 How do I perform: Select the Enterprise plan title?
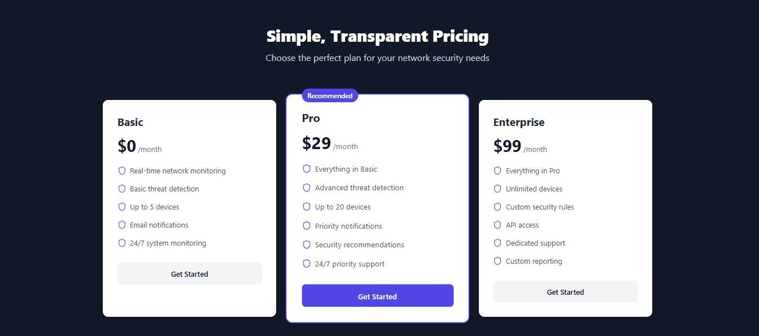[x=519, y=122]
